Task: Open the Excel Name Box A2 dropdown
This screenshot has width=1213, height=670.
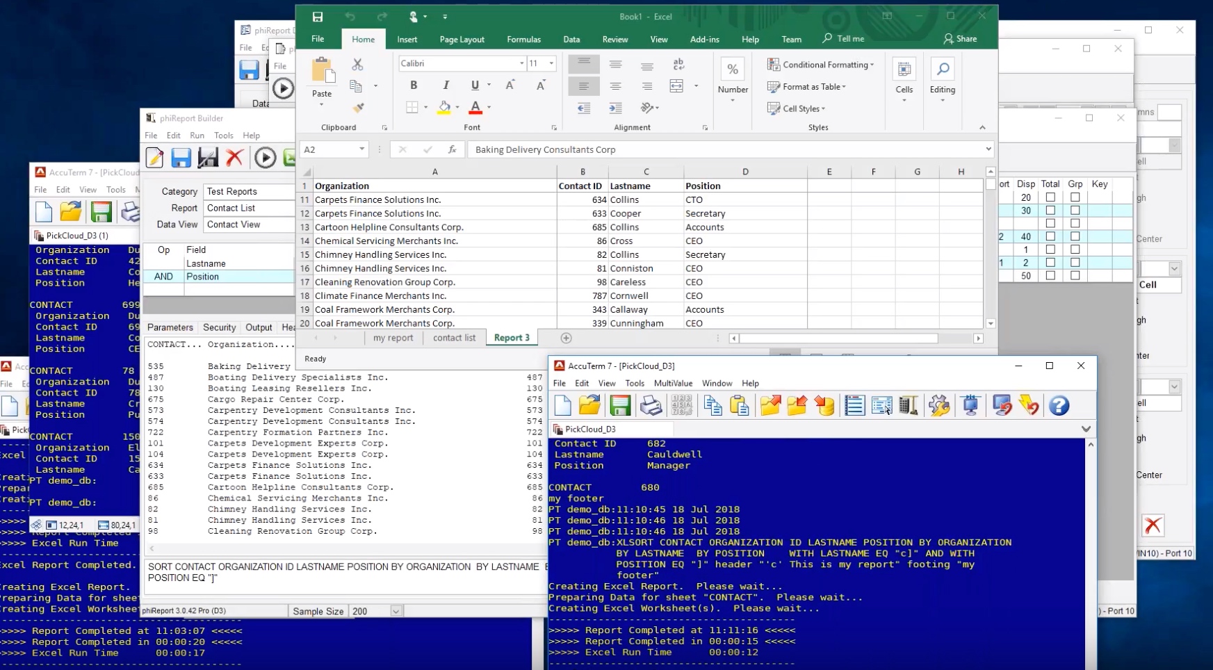Action: [361, 149]
